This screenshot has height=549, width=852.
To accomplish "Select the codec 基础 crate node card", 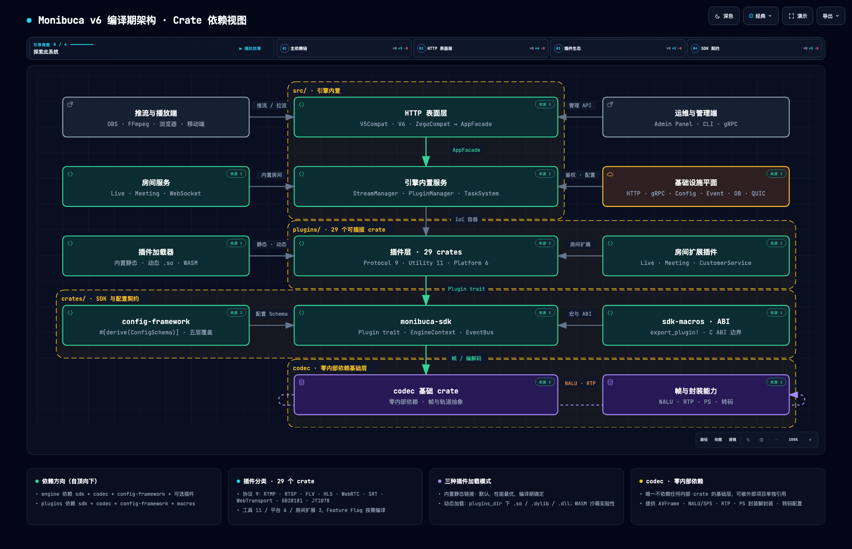I will click(426, 395).
